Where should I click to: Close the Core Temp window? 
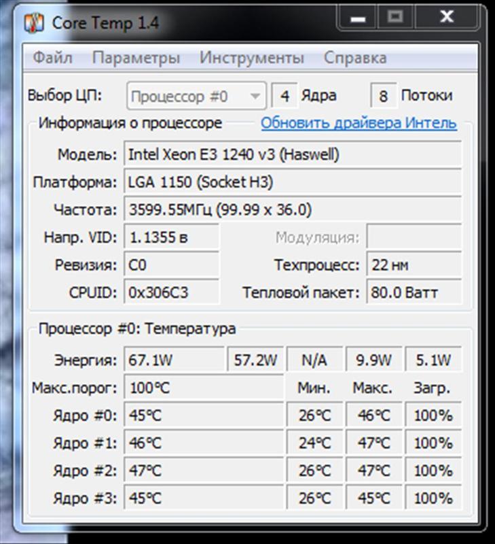click(447, 16)
